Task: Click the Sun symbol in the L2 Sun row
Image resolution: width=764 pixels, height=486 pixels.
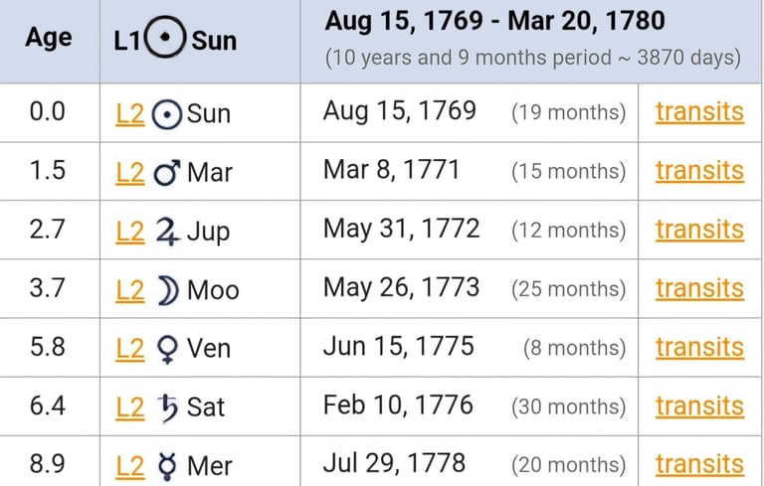Action: (166, 112)
